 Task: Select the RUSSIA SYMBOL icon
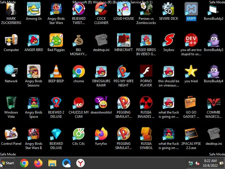[x=146, y=134]
